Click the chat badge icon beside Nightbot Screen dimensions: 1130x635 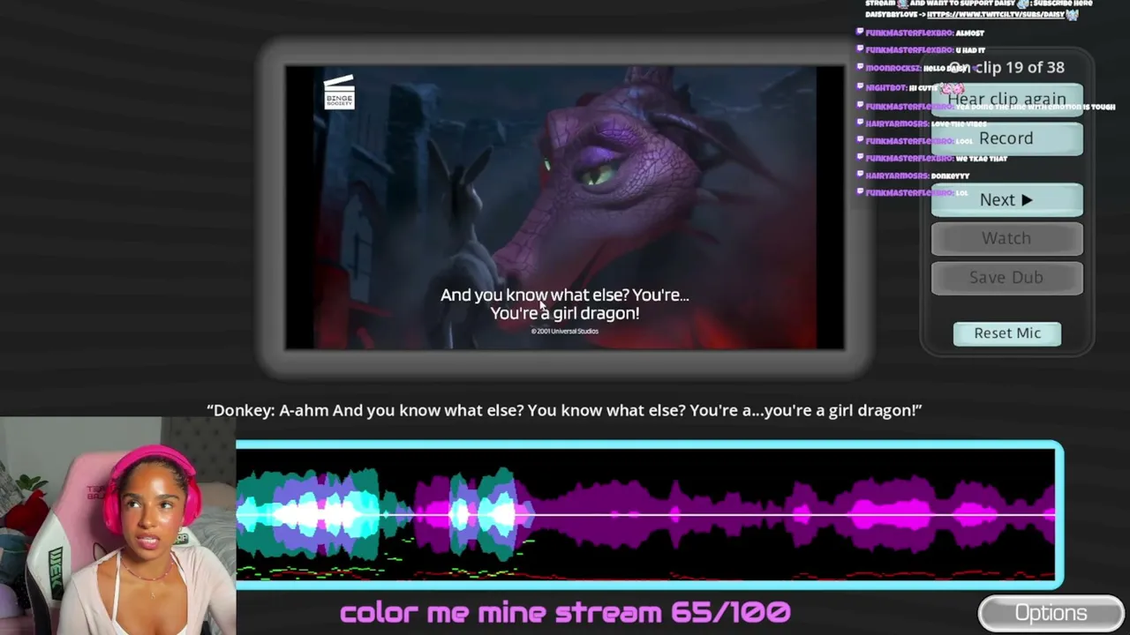pyautogui.click(x=861, y=88)
